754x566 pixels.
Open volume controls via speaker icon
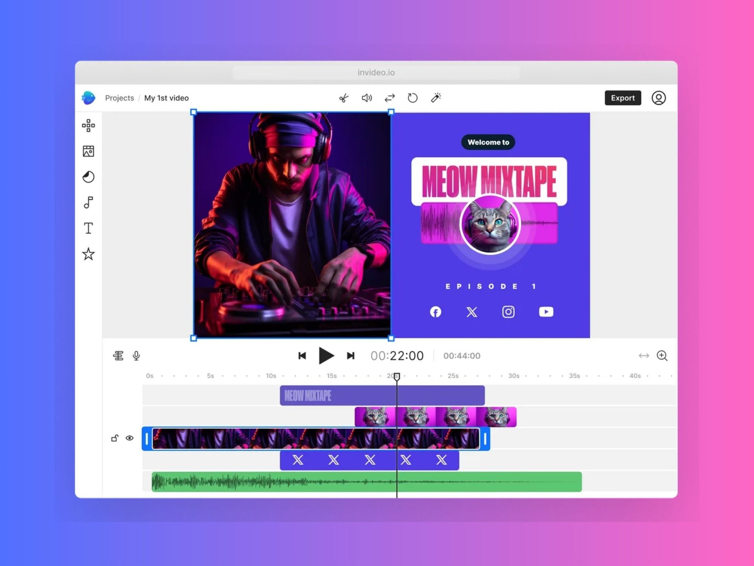(x=366, y=98)
